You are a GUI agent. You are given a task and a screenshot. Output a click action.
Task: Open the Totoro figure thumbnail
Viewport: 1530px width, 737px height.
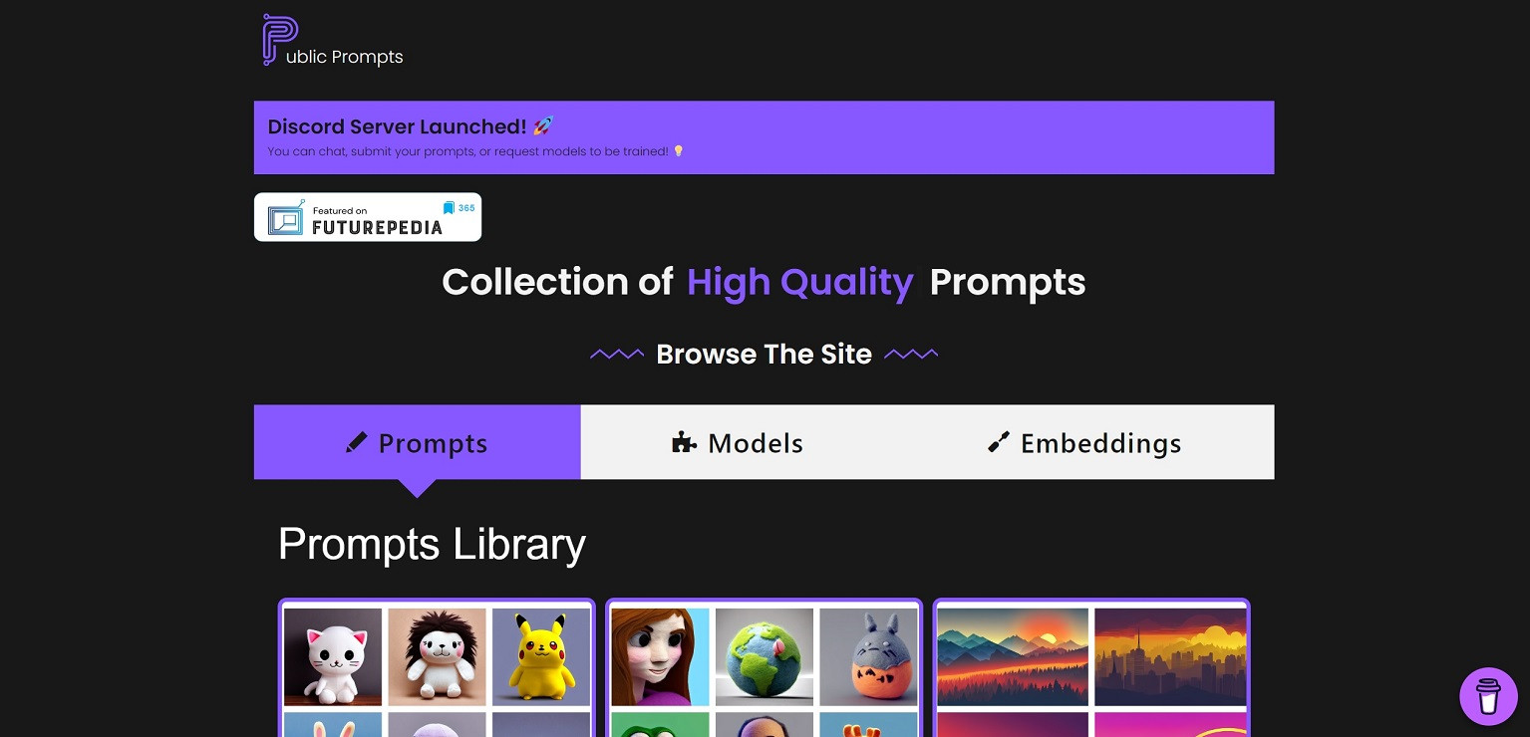pyautogui.click(x=868, y=656)
